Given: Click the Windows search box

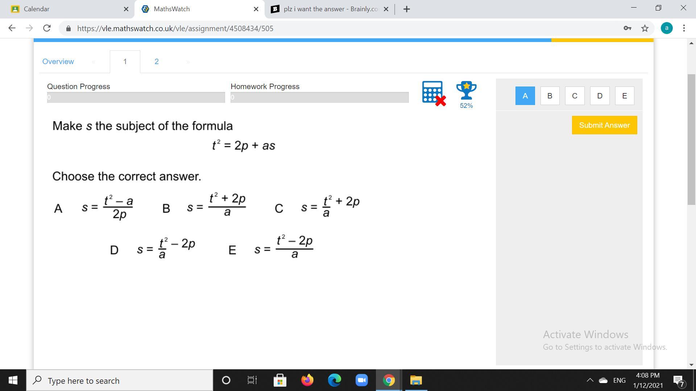Looking at the screenshot, I should tap(120, 381).
